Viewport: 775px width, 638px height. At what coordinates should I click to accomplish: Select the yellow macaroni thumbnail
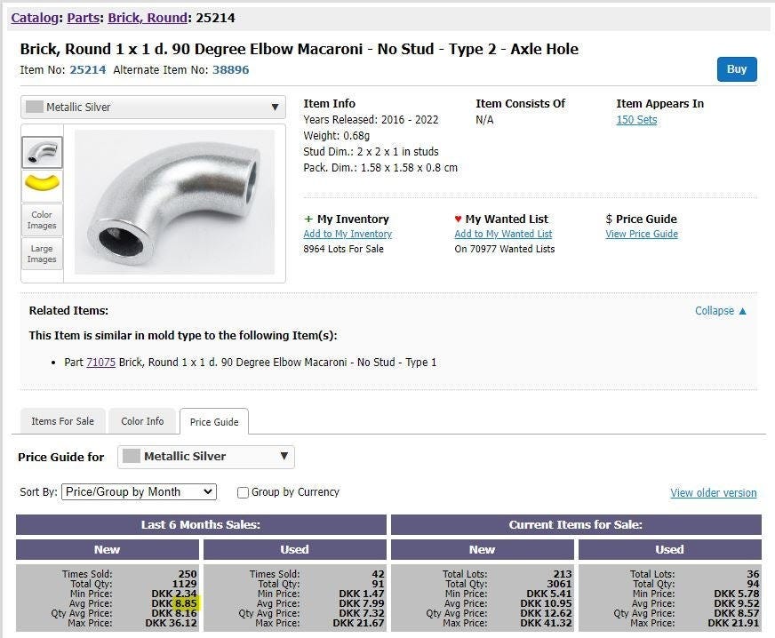point(42,184)
